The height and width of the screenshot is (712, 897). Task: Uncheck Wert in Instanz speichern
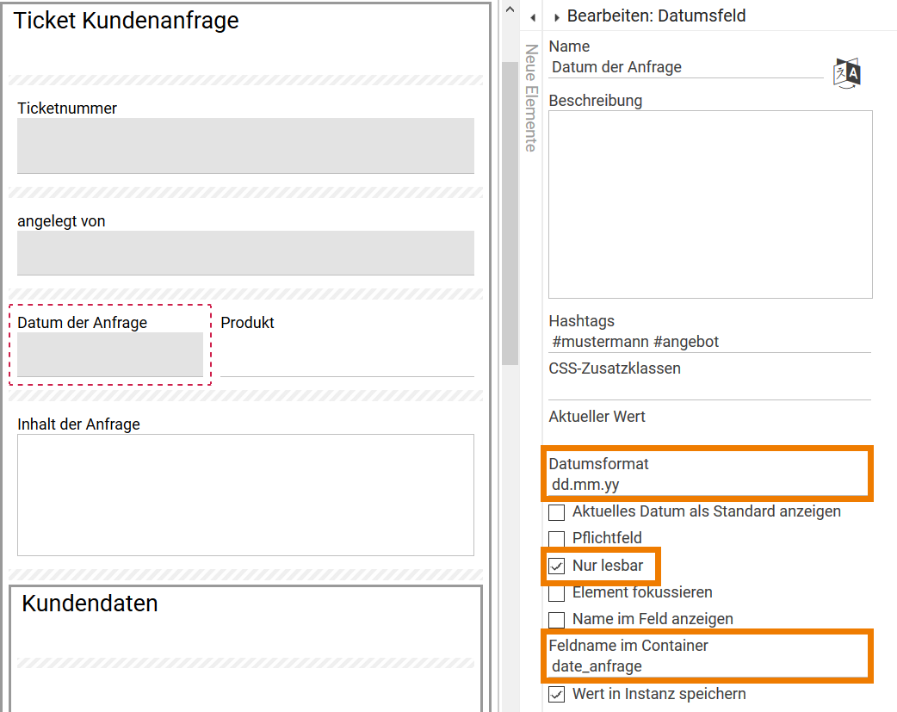pos(555,693)
